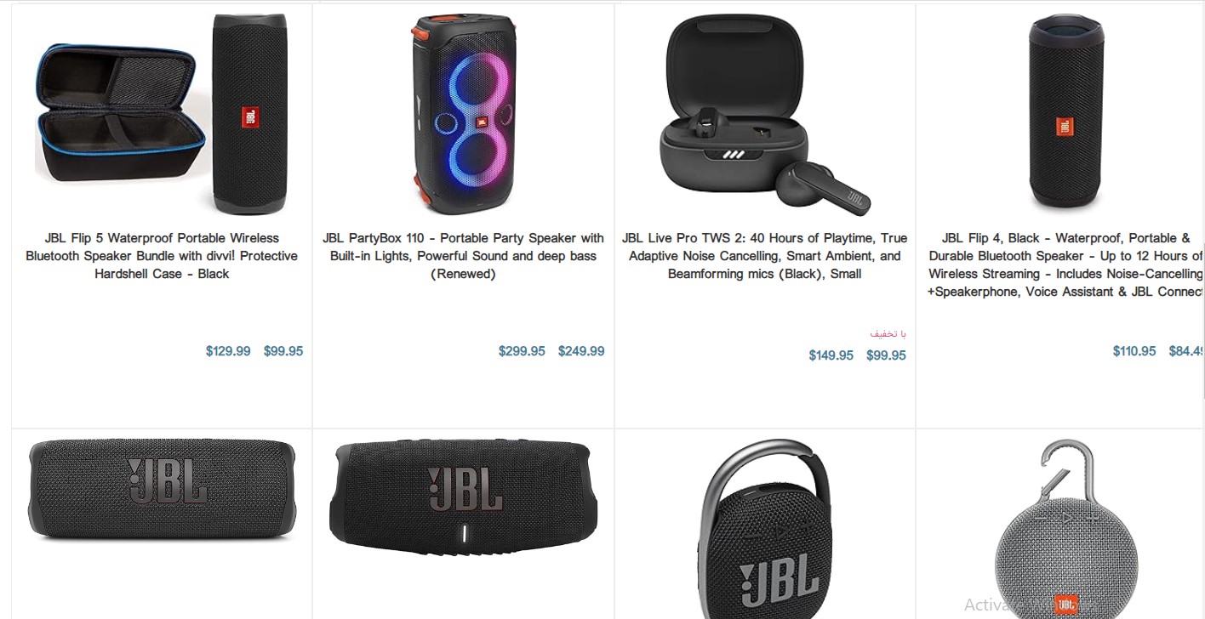
Task: Select the $99.95 Live Pro TWS 2 price
Action: 886,355
